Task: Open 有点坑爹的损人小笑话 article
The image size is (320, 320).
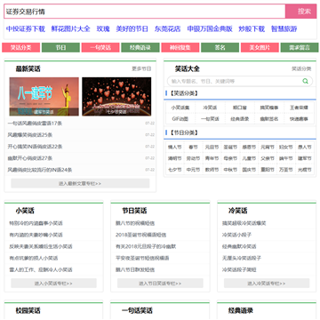Action: click(x=34, y=258)
